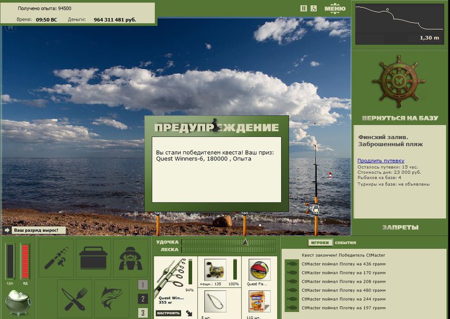
Task: Click the УДОЧКА tension bar
Action: coord(228,242)
